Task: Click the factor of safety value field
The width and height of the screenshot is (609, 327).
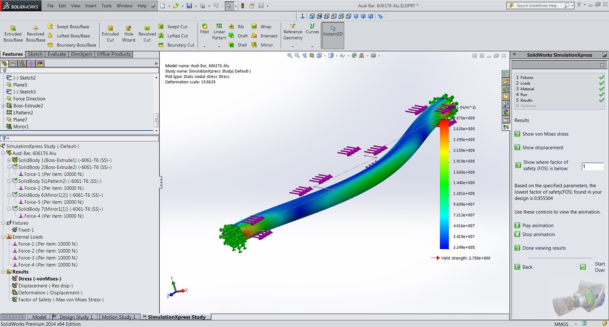Action: coord(592,166)
